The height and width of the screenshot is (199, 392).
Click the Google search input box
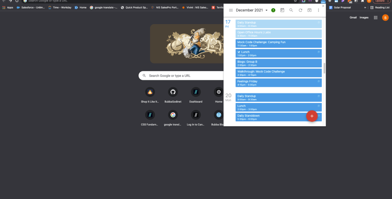tap(184, 76)
